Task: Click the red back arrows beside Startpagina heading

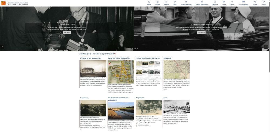Action: coord(115,54)
